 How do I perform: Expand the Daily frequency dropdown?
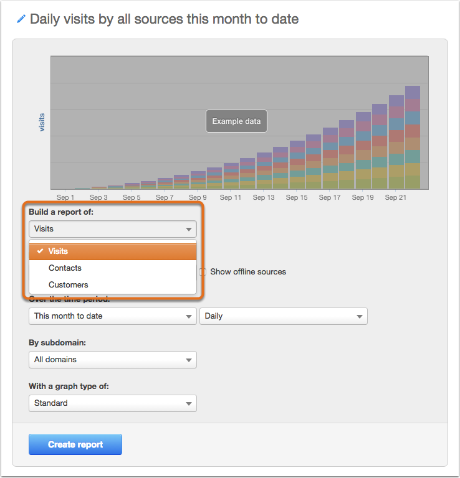tap(284, 316)
